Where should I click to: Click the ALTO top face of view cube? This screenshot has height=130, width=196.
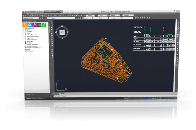tap(62, 32)
